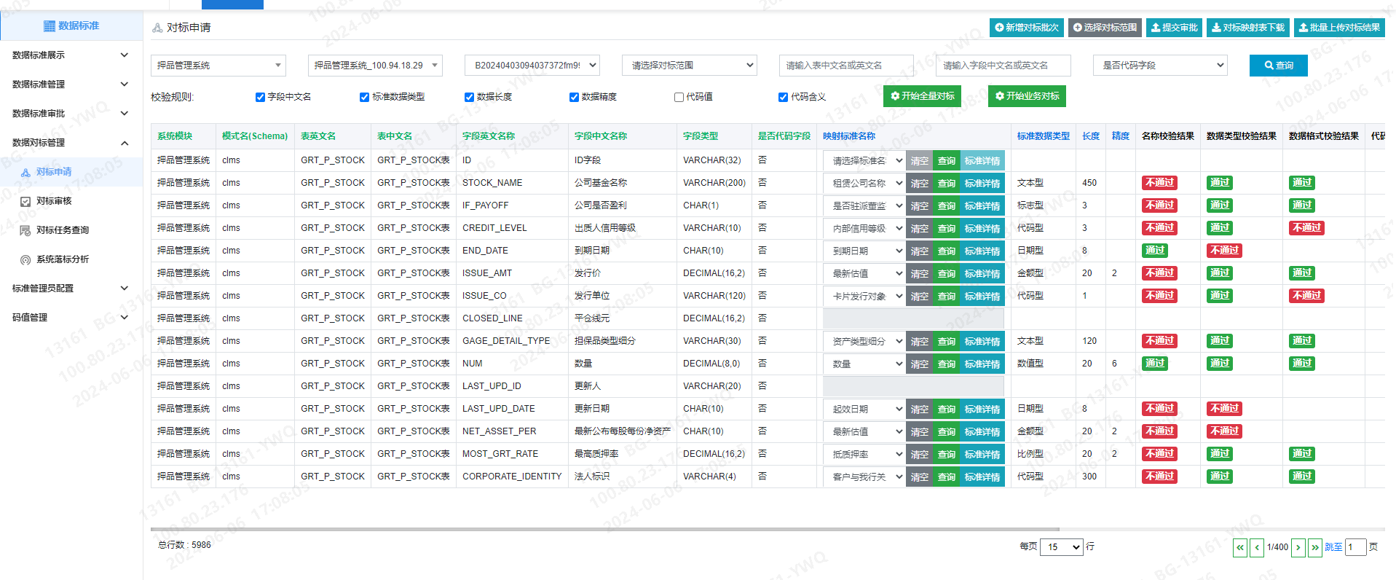Expand 数据标准展示 menu
1396x580 pixels.
pyautogui.click(x=70, y=55)
